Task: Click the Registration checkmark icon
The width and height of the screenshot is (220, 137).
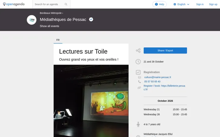Action: tap(138, 72)
